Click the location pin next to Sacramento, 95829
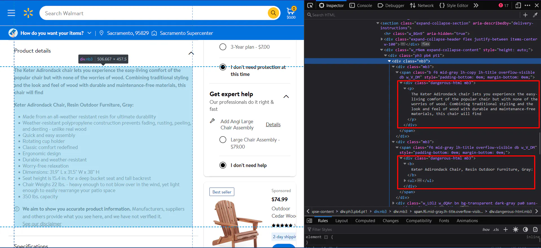541x248 pixels. pyautogui.click(x=101, y=33)
